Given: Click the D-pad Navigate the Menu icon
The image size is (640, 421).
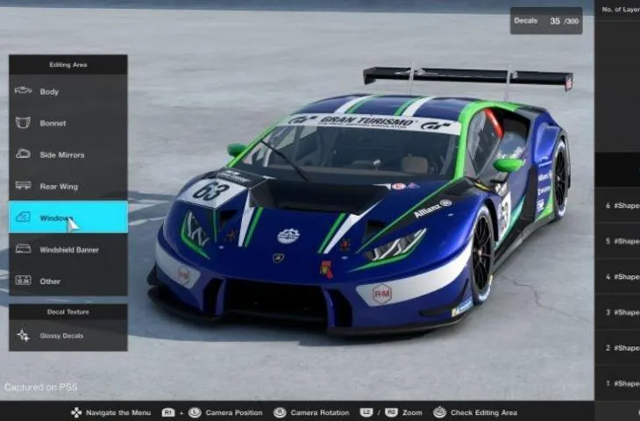Looking at the screenshot, I should tap(76, 412).
